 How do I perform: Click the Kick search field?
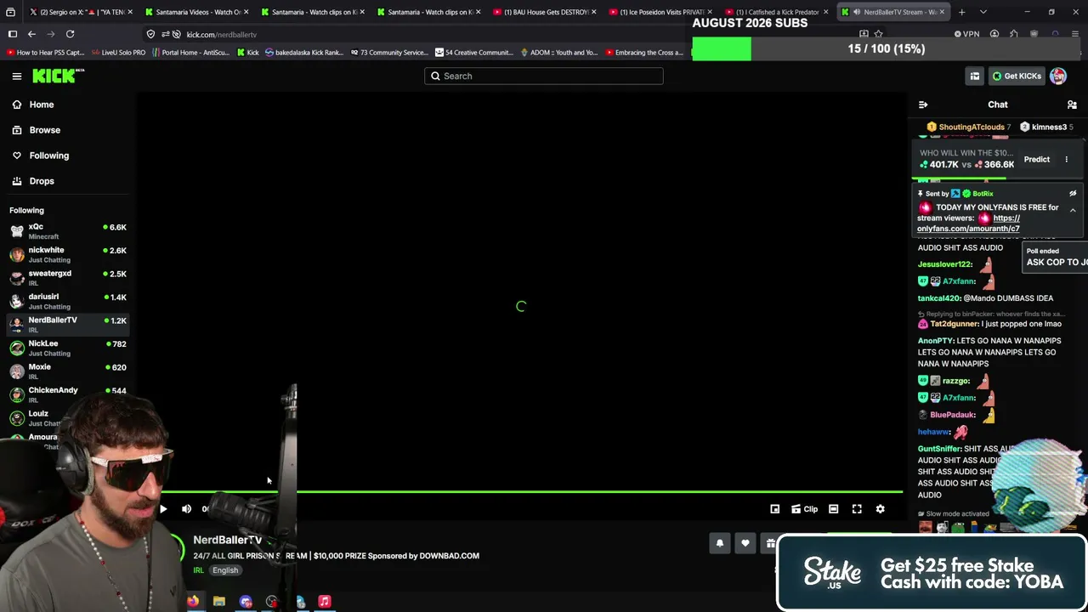coord(544,76)
